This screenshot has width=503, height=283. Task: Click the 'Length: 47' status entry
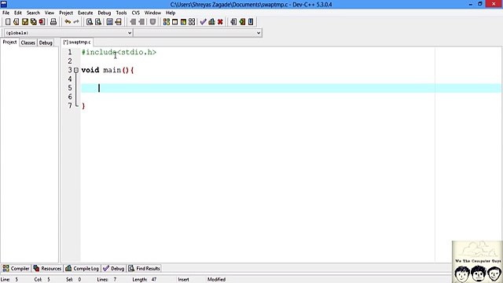pos(145,280)
